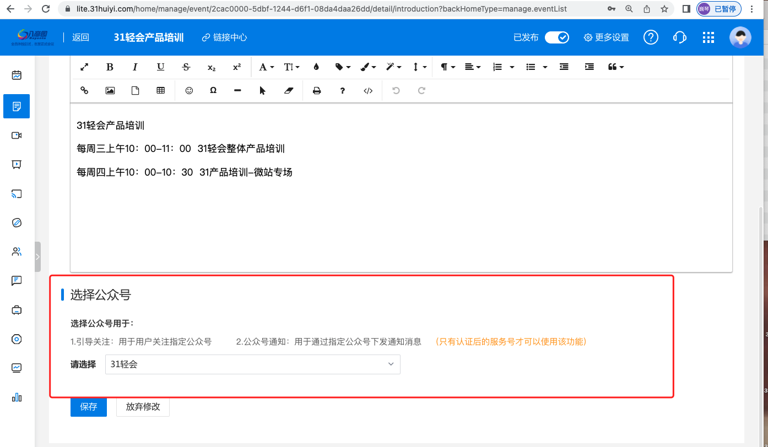Click the 保存 save button
Screen dimensions: 768x447
[x=89, y=407]
